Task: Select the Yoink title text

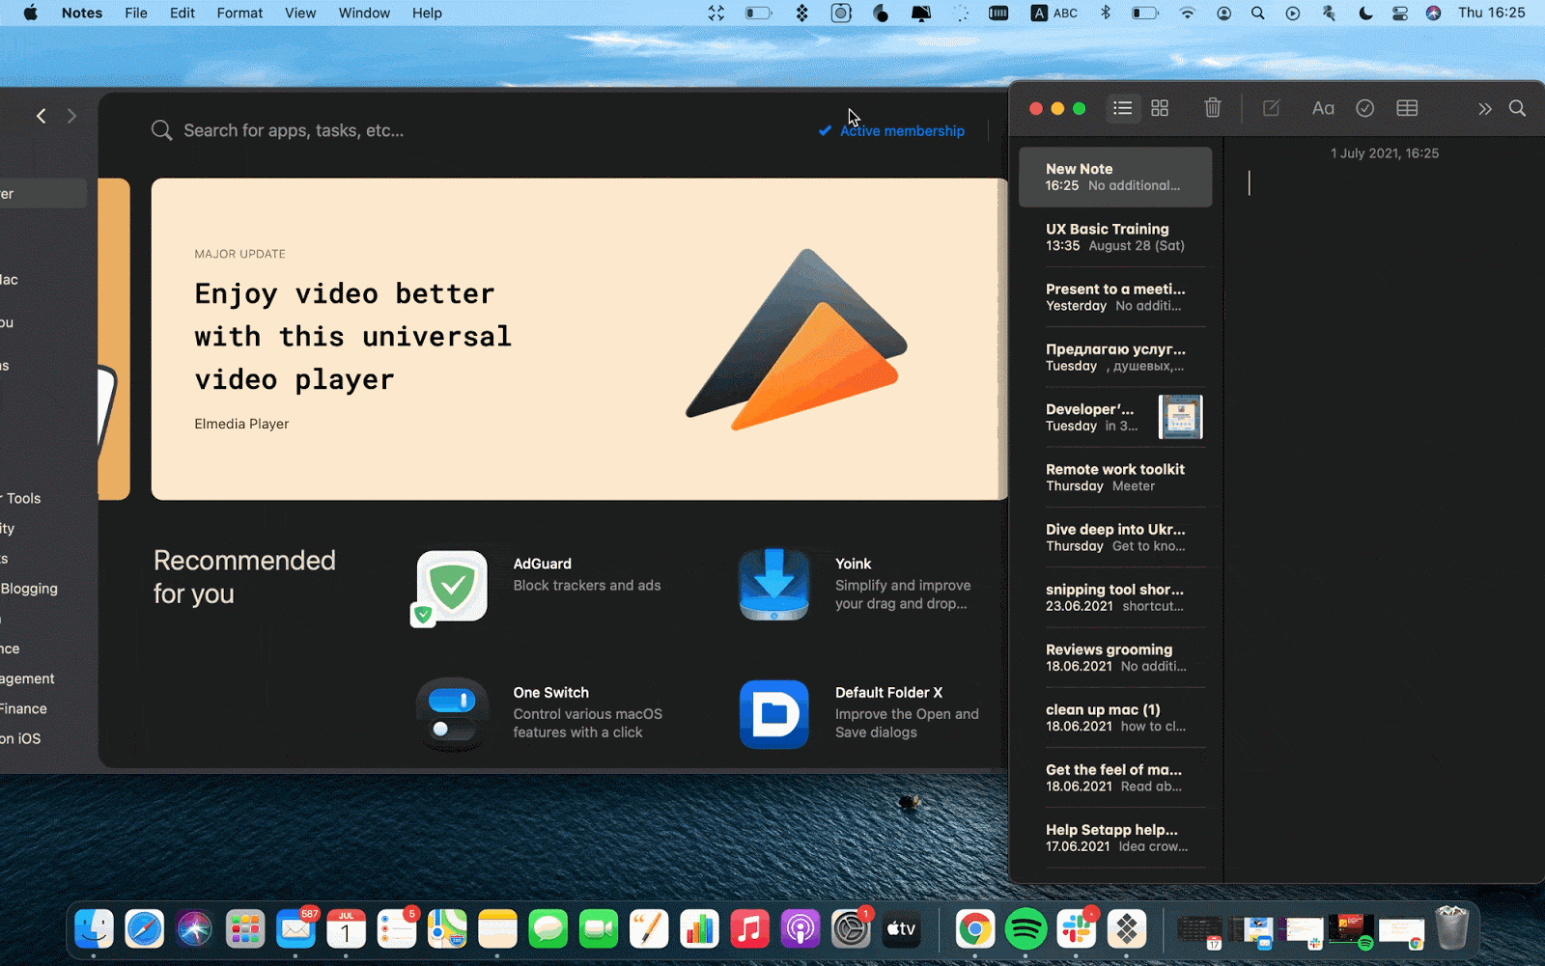Action: tap(853, 564)
